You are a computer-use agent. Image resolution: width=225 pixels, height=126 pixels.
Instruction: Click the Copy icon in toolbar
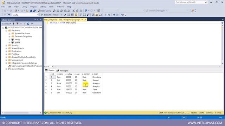(77, 11)
